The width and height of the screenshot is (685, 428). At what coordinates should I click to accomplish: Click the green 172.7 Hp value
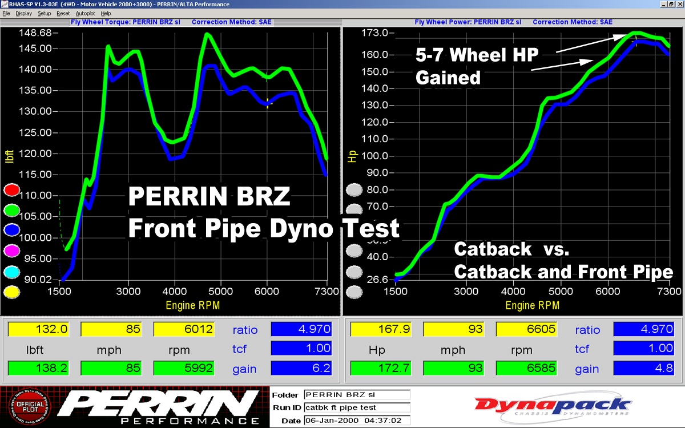point(381,369)
